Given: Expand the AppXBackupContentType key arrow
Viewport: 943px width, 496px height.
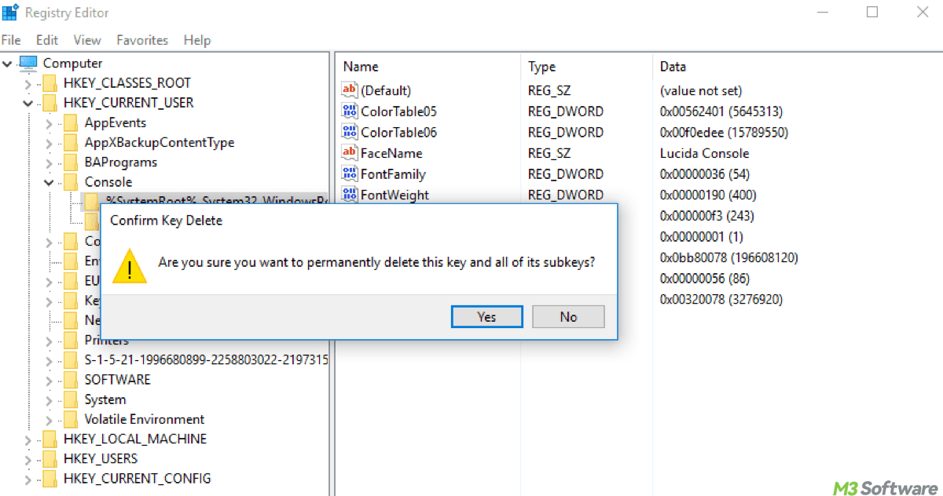Looking at the screenshot, I should [x=49, y=143].
